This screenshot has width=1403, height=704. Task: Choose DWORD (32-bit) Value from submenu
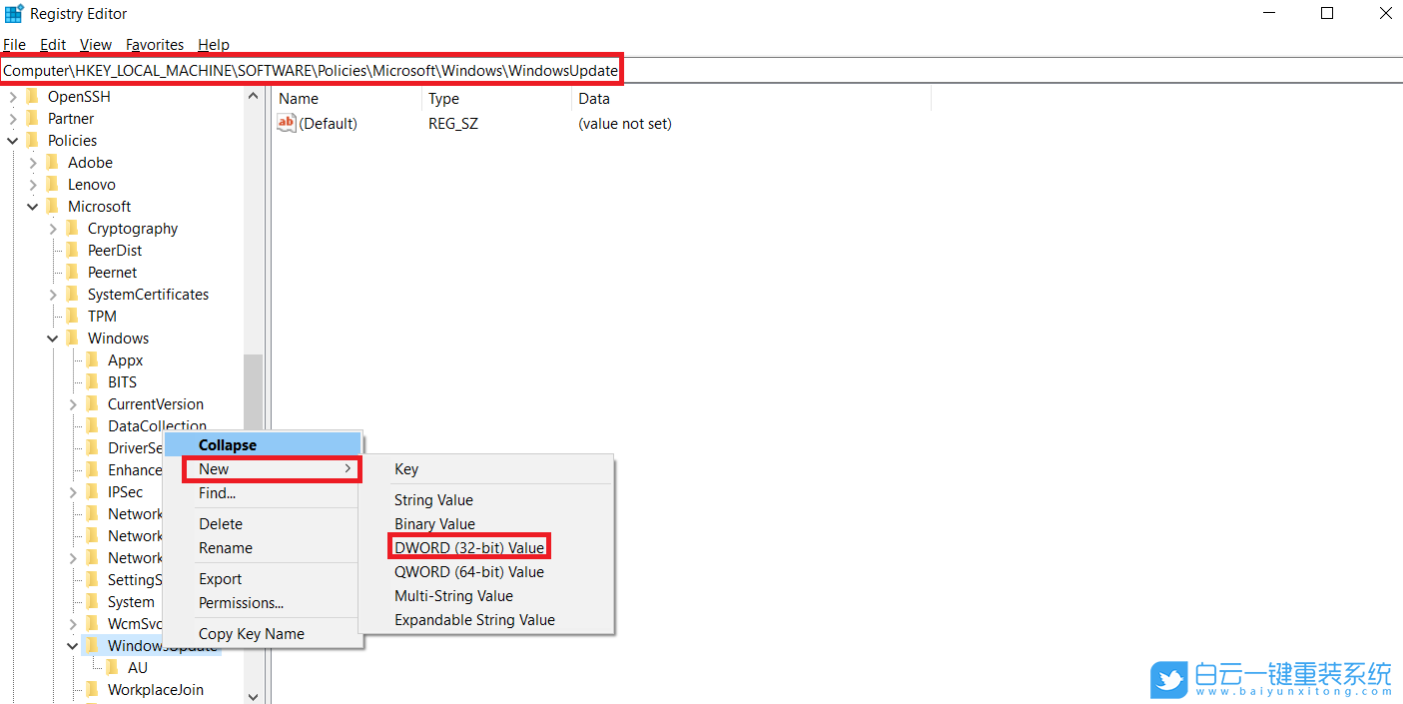469,548
